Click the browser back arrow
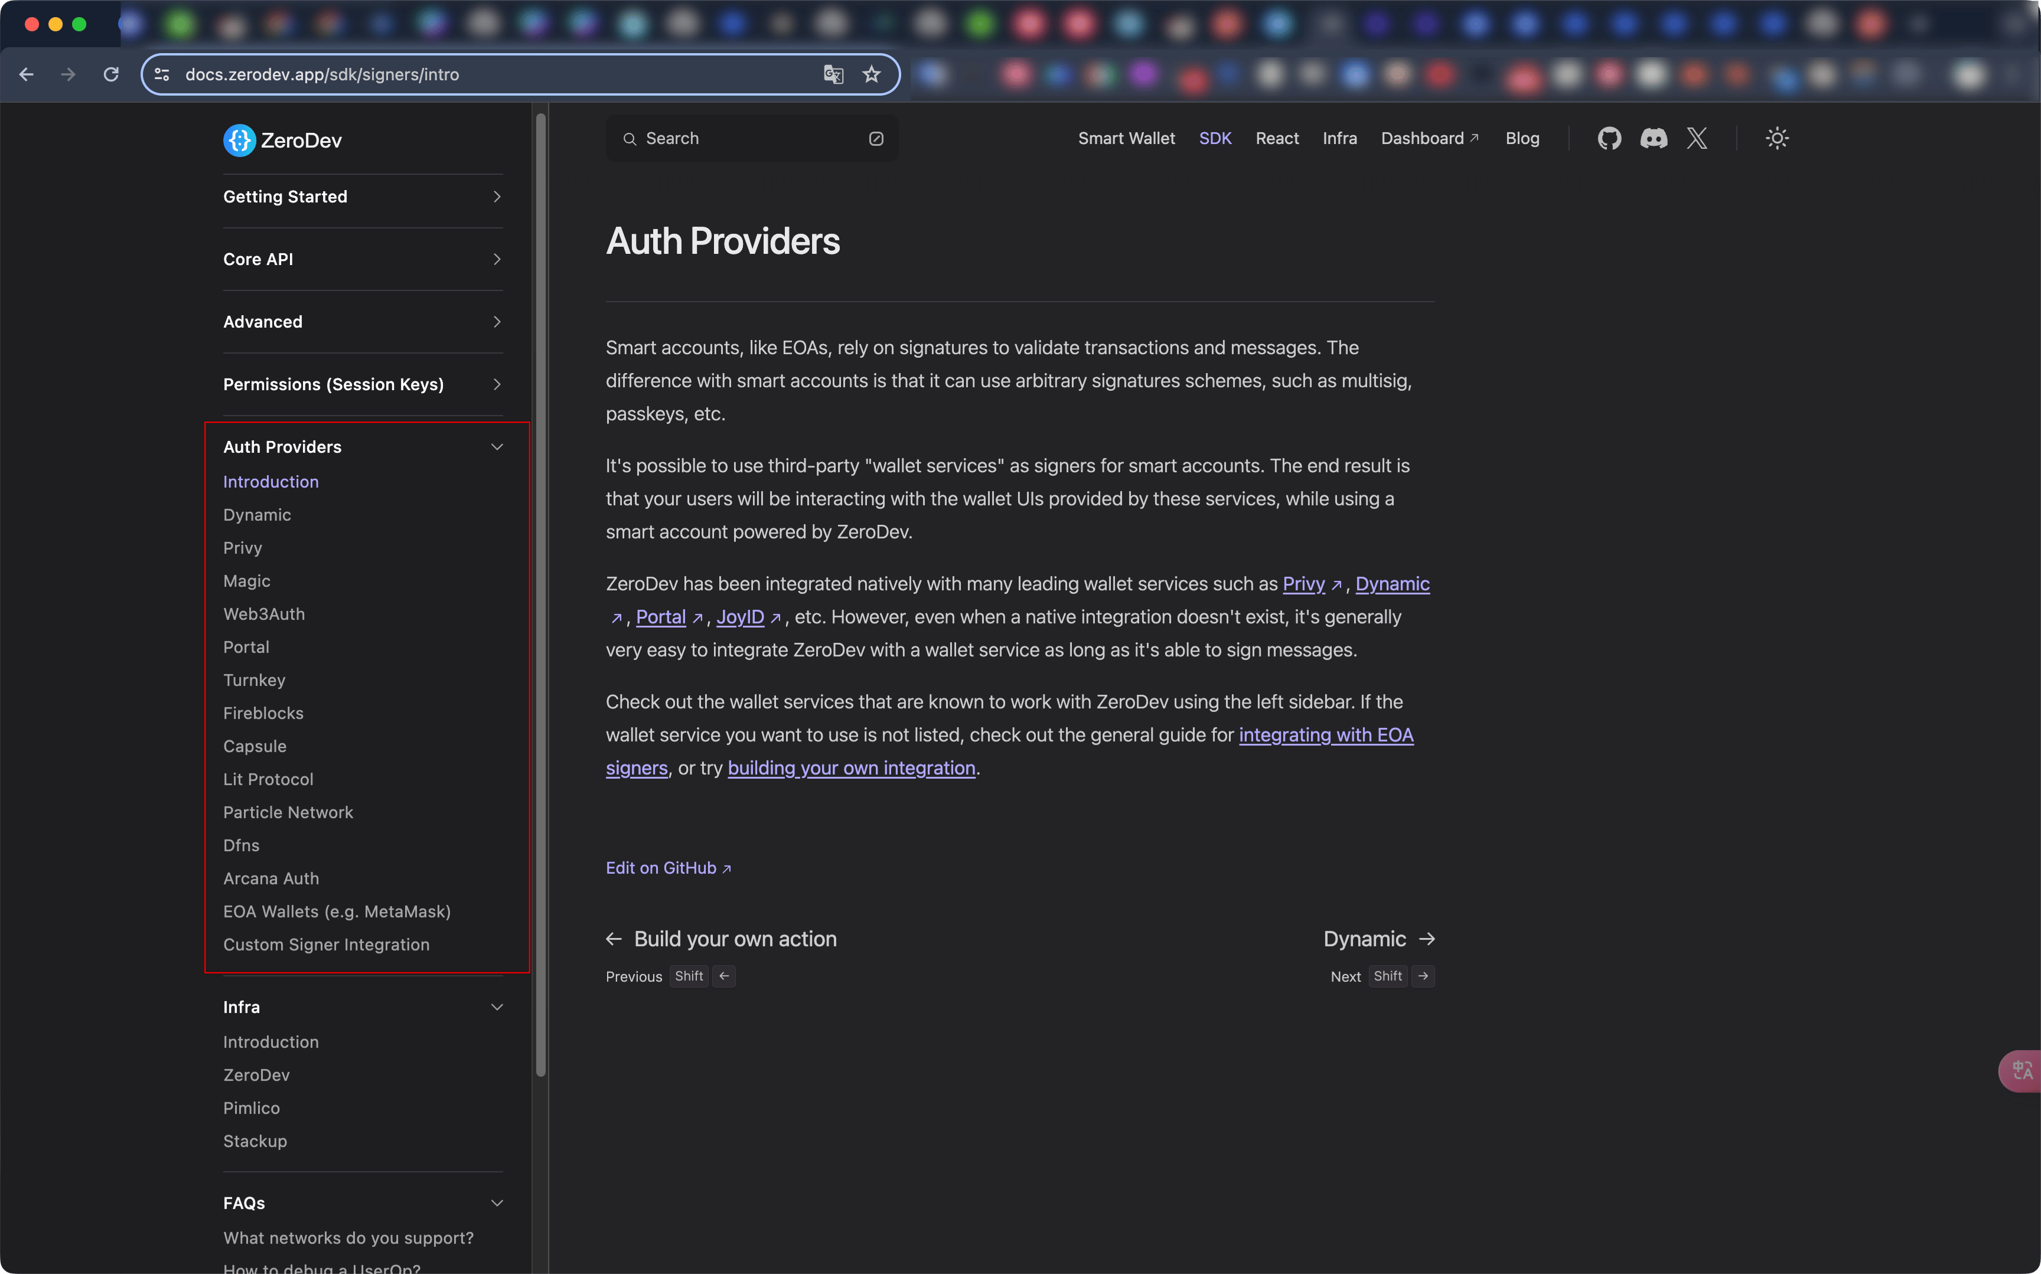The width and height of the screenshot is (2041, 1274). (26, 74)
